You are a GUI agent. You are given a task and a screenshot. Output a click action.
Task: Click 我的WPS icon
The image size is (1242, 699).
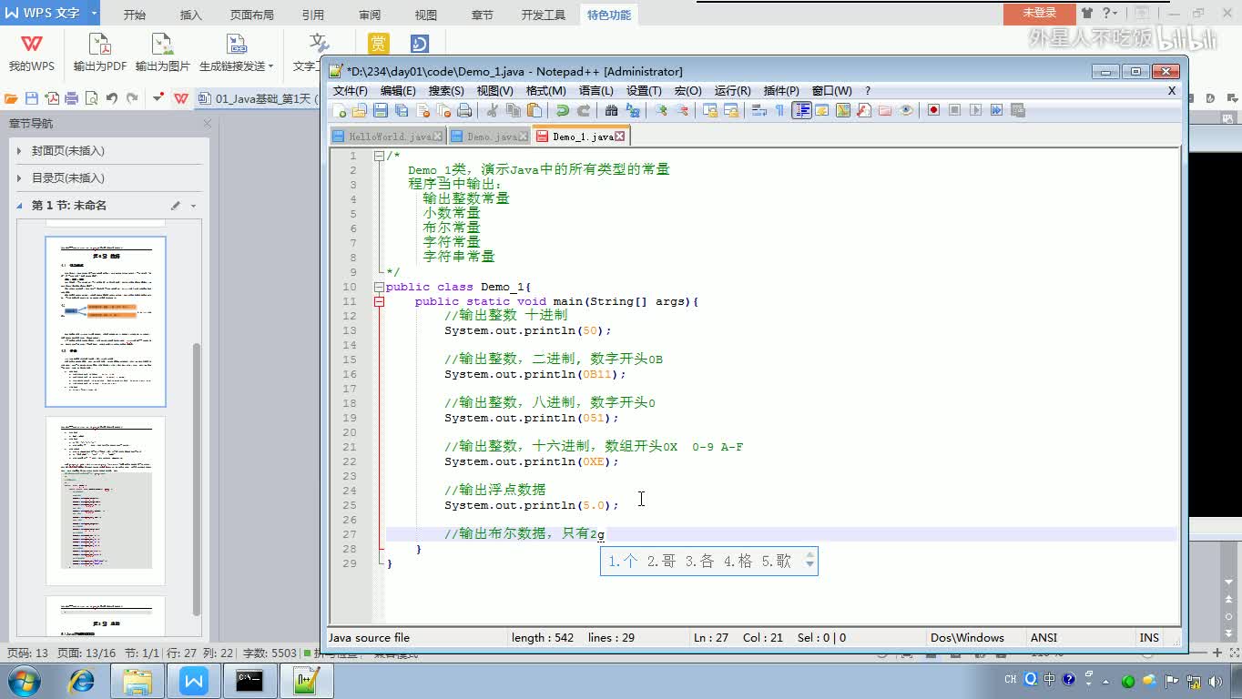point(32,53)
